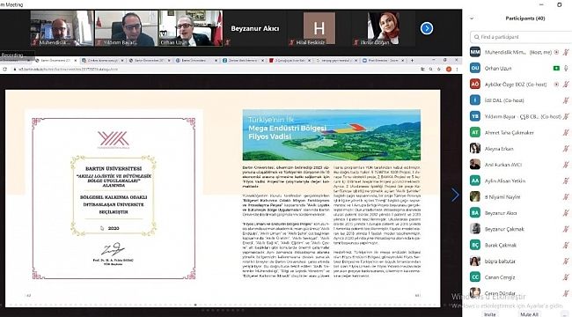Click the Mute All button

(529, 314)
